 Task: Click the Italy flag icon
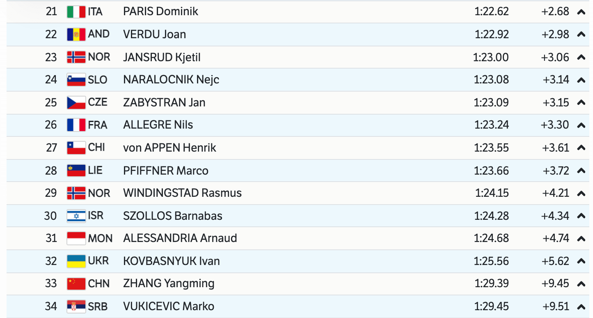tap(76, 12)
